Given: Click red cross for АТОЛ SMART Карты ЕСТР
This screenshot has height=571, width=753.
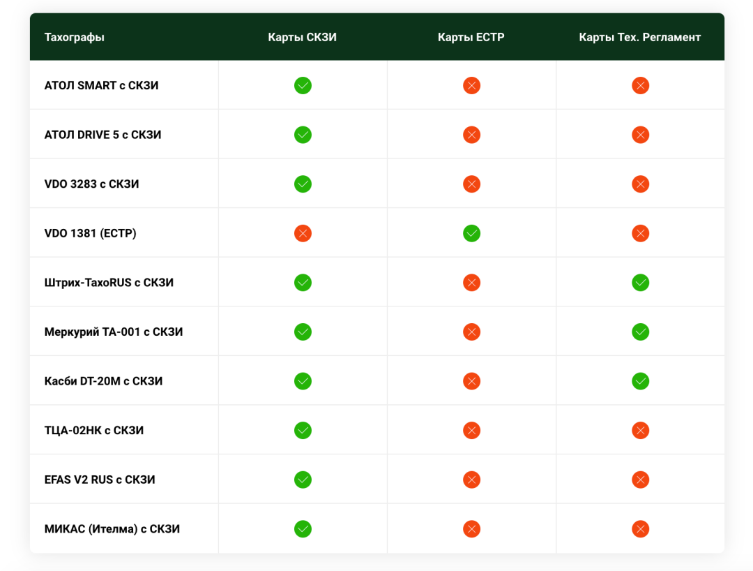Looking at the screenshot, I should [471, 86].
